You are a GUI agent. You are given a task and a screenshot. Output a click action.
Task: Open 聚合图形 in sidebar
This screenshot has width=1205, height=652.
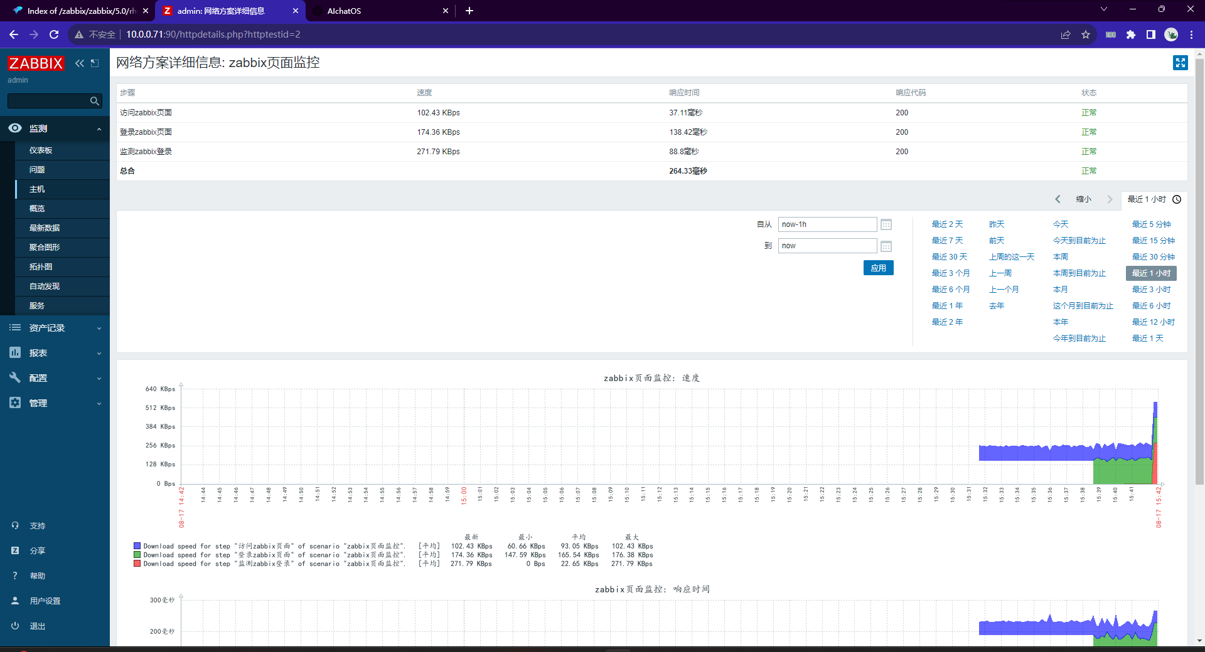pos(45,248)
